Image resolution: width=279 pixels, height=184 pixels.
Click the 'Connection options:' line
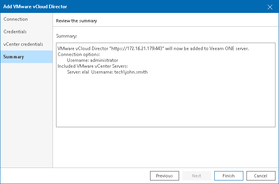78,54
